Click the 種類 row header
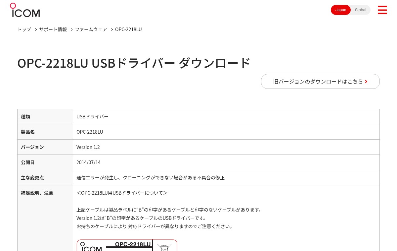 [45, 117]
